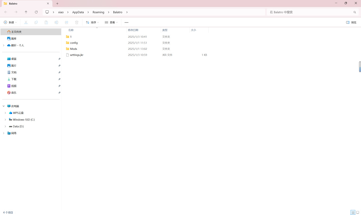Click the search magnifier icon

[355, 12]
